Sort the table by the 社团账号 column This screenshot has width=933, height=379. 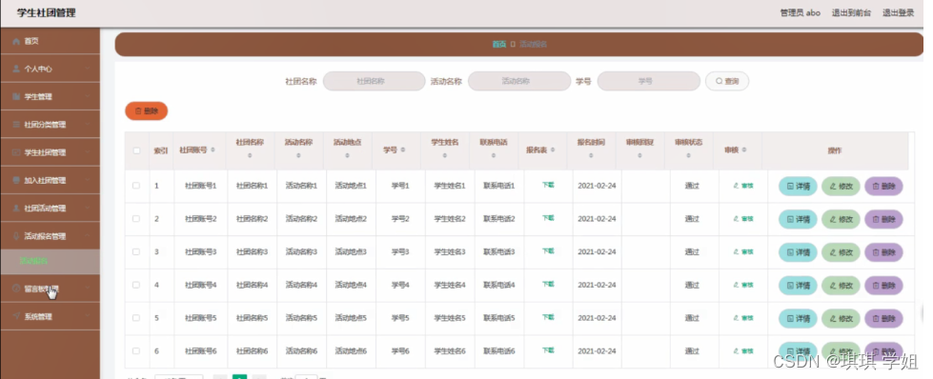coord(213,150)
